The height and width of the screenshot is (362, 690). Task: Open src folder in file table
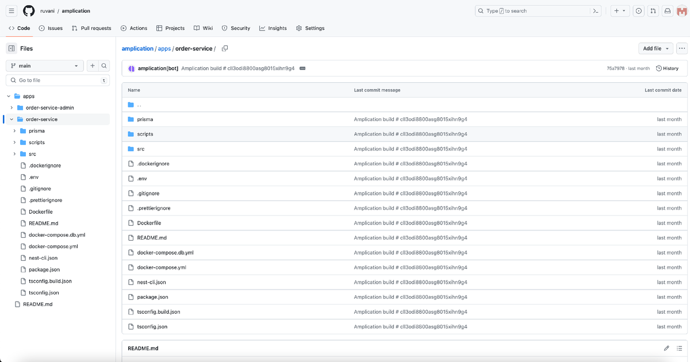(141, 149)
